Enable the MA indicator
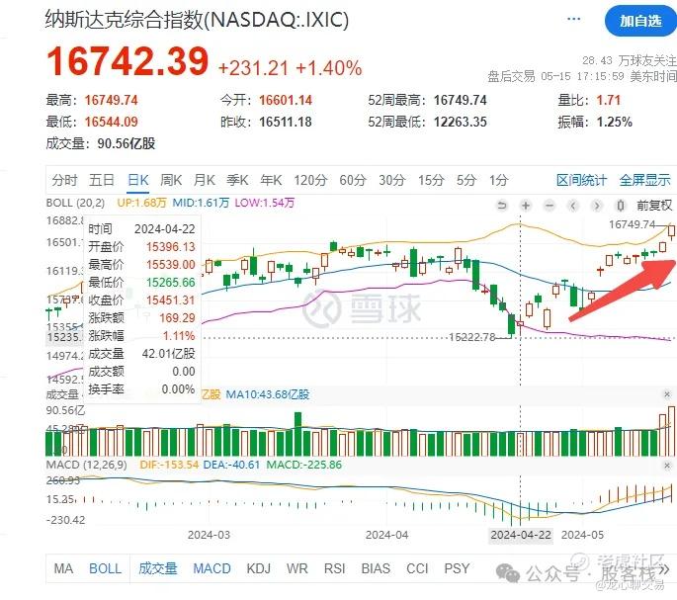This screenshot has width=677, height=600. pos(63,569)
